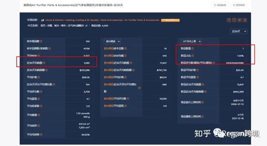The image size is (267, 146).
Task: Open Air Purifier Parts & Accessories breadcrumb
Action: (x=142, y=20)
